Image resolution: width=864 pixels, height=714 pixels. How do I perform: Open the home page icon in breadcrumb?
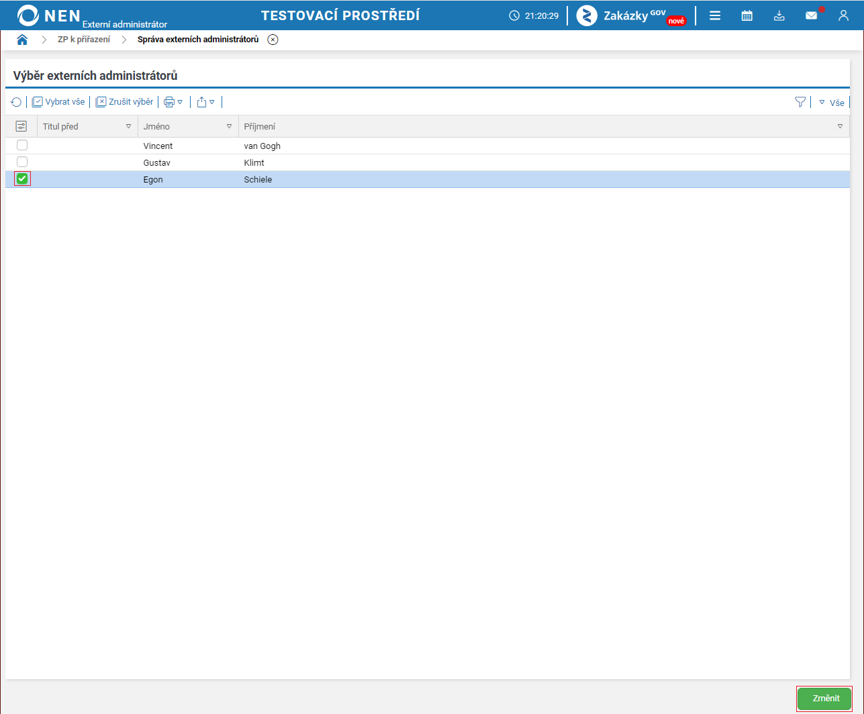coord(22,40)
